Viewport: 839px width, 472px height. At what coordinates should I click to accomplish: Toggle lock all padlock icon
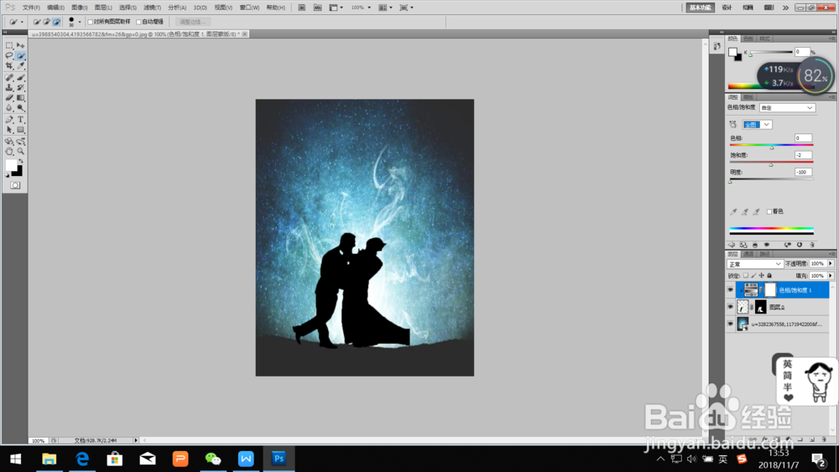pyautogui.click(x=769, y=276)
